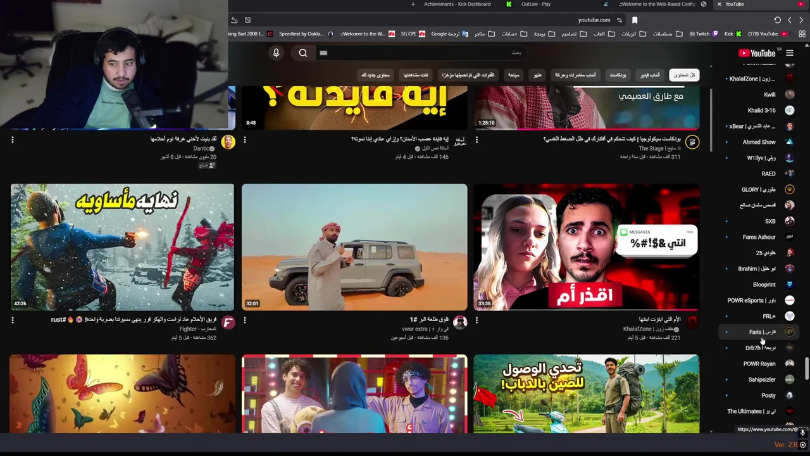Click the RAED channel avatar icon

(x=789, y=174)
